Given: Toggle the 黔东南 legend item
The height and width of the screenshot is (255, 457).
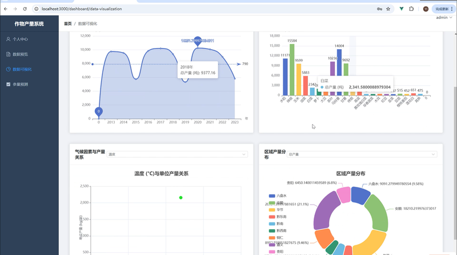Looking at the screenshot, I should click(x=278, y=217).
